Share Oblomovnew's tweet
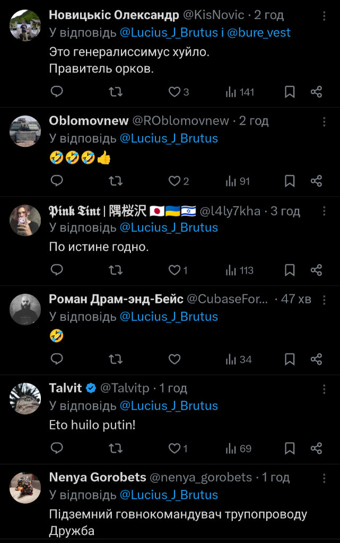340x543 pixels. pos(316,181)
